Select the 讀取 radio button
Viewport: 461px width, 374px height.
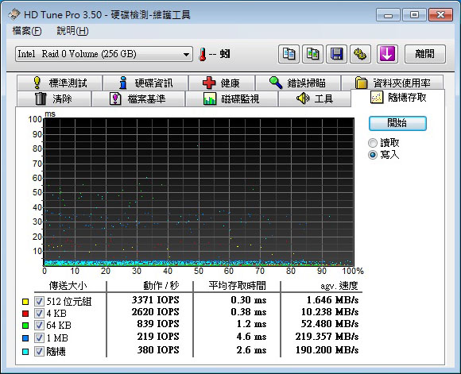pos(373,143)
